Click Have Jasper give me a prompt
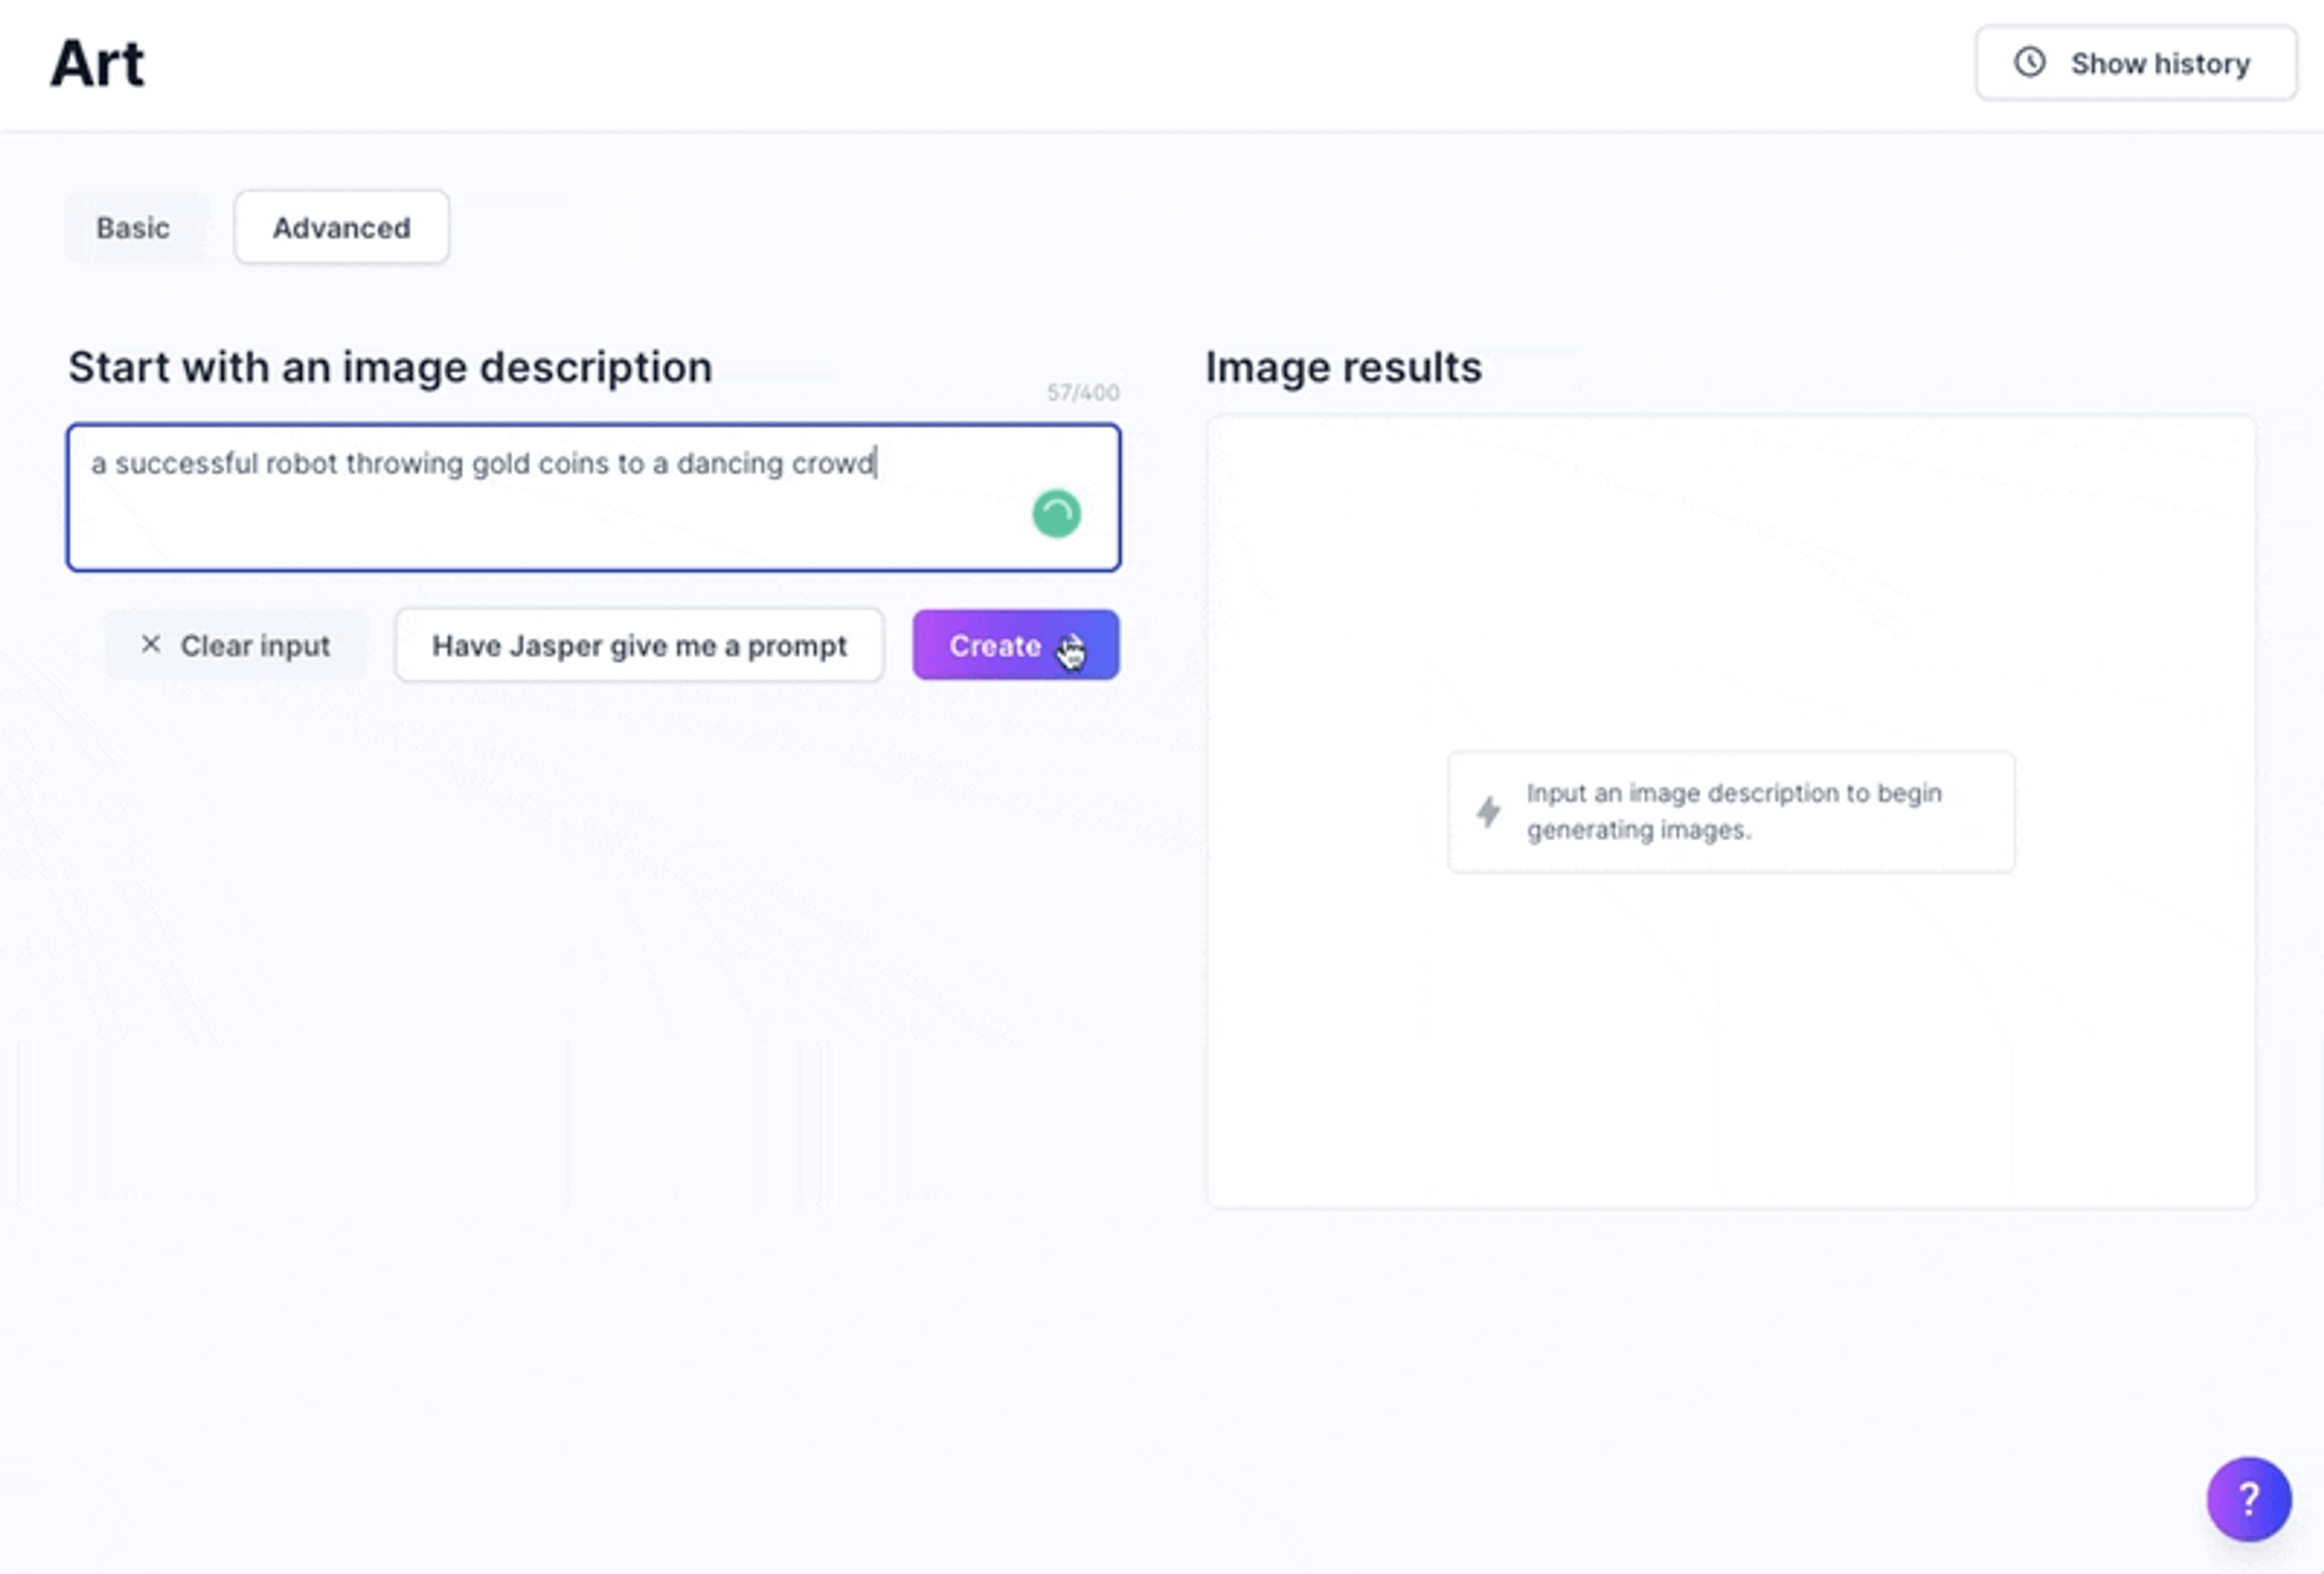The image size is (2324, 1574). point(639,645)
